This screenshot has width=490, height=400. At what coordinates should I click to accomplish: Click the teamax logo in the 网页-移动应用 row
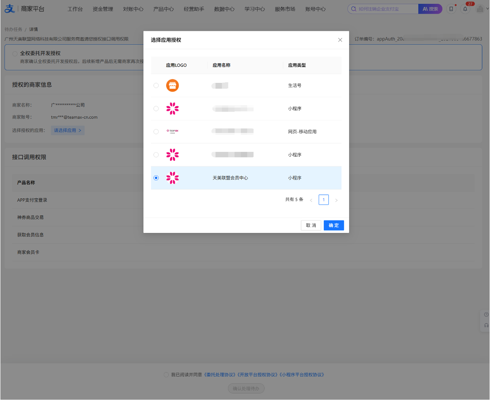tap(172, 132)
